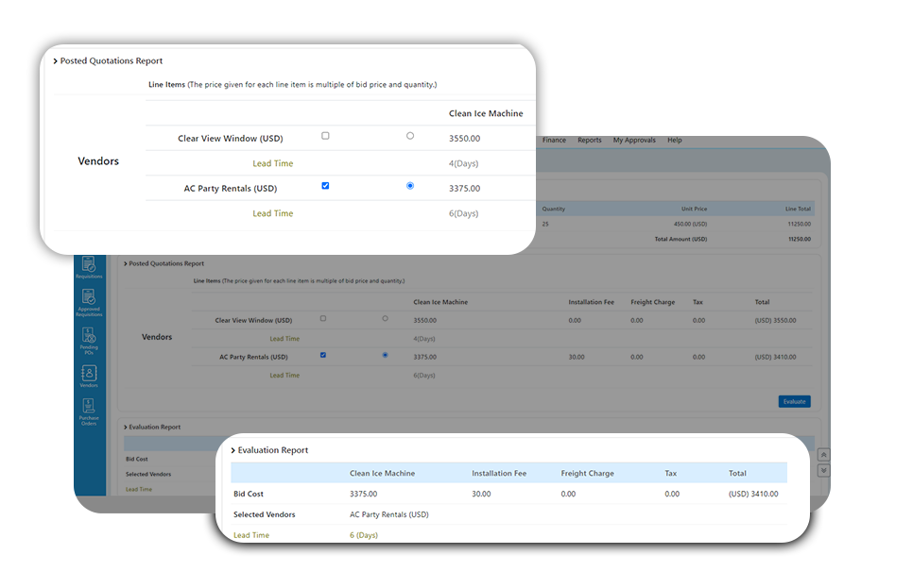Enable the Clear View Window checkbox

point(325,135)
